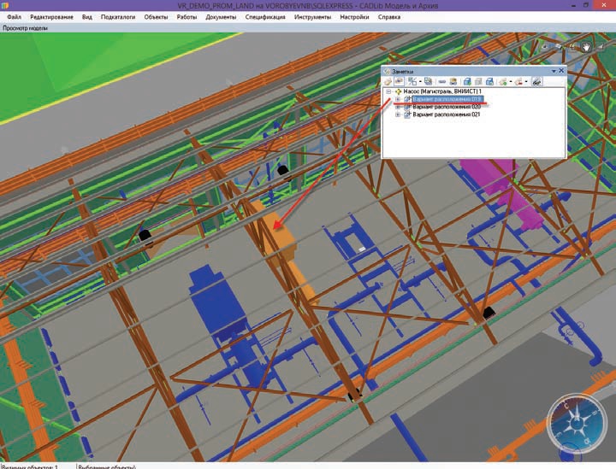616x469 pixels.
Task: Open the Вид menu
Action: (86, 17)
